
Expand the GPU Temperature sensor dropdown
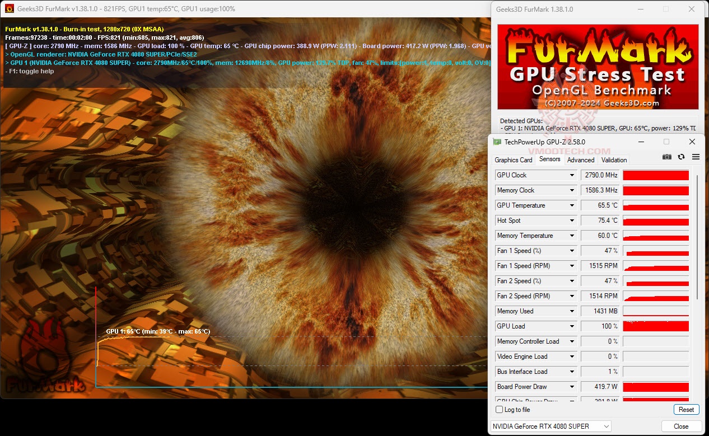(572, 205)
